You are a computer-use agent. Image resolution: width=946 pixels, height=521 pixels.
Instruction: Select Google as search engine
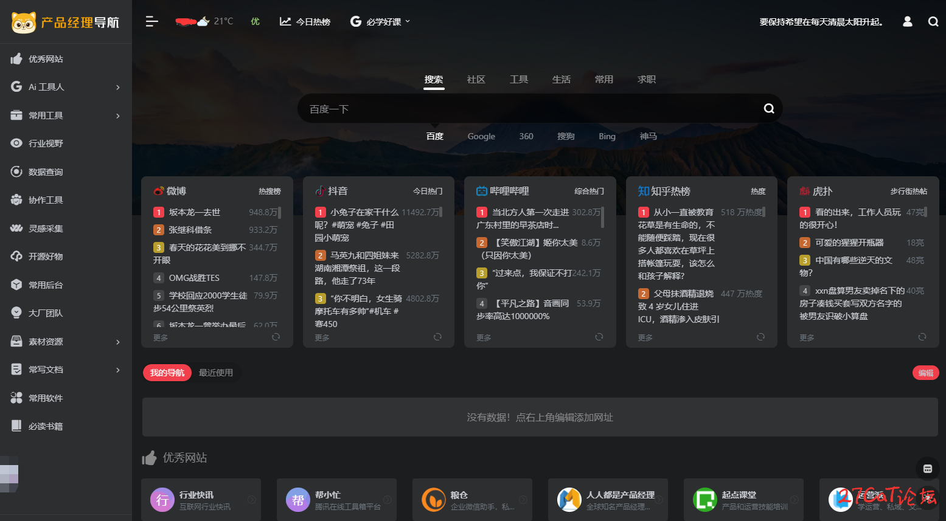481,136
